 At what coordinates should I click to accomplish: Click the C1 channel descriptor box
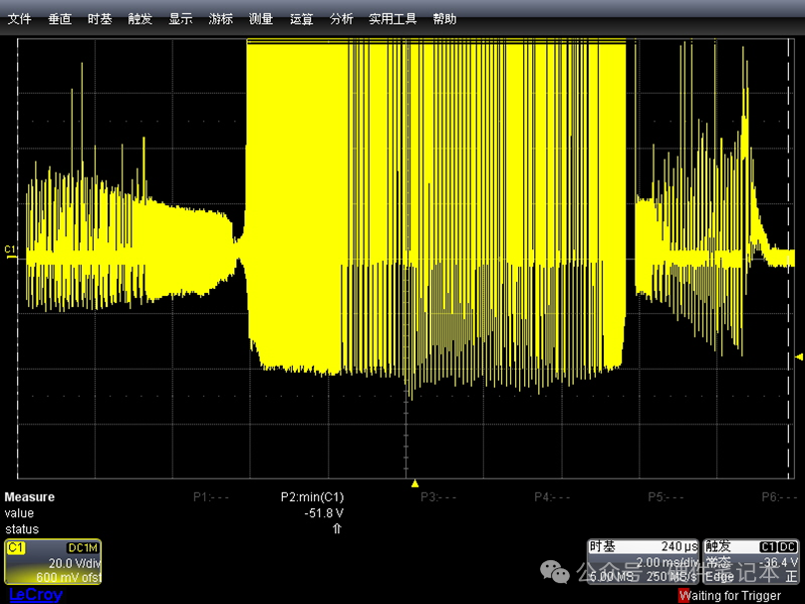coord(53,562)
